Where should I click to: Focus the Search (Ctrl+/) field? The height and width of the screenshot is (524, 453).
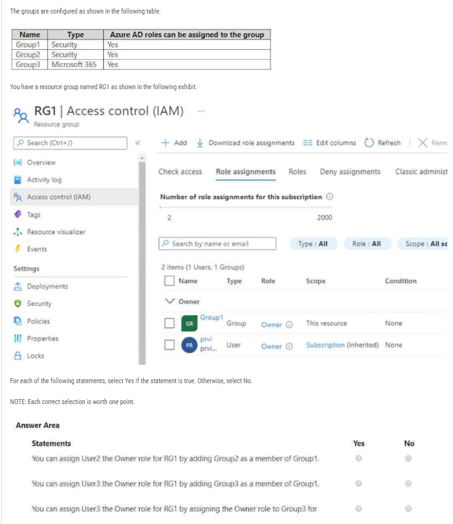70,143
